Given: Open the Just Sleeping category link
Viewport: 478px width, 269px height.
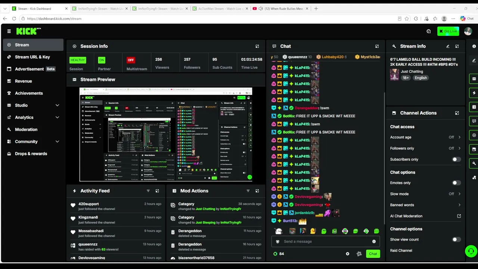Looking at the screenshot, I should point(205,222).
